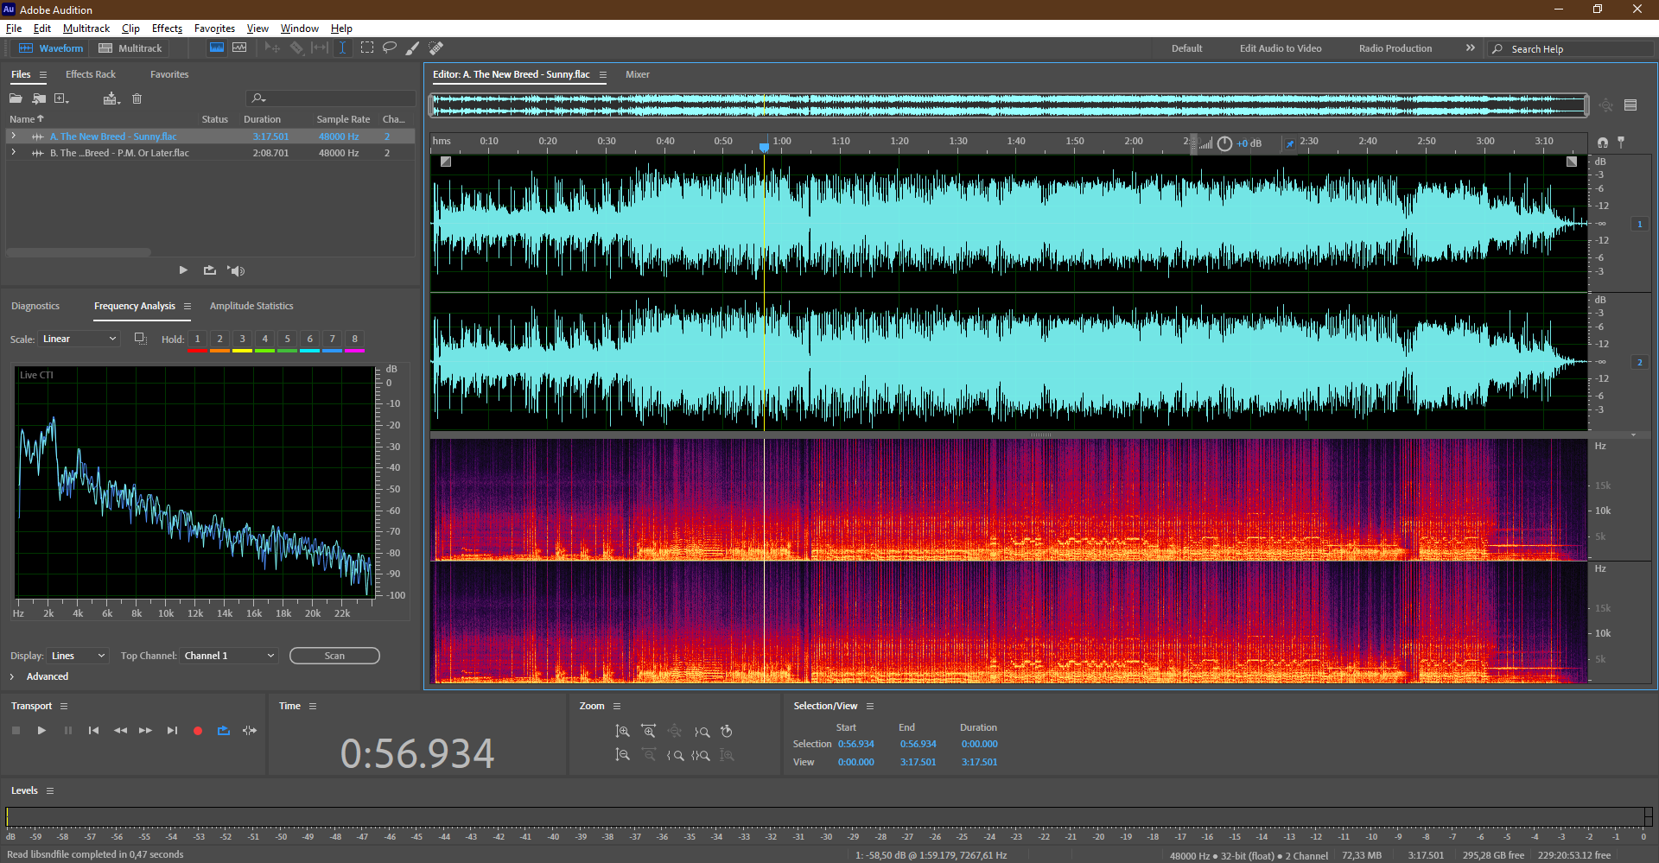The width and height of the screenshot is (1659, 863).
Task: Select the Paintbrush Selection tool
Action: click(413, 48)
